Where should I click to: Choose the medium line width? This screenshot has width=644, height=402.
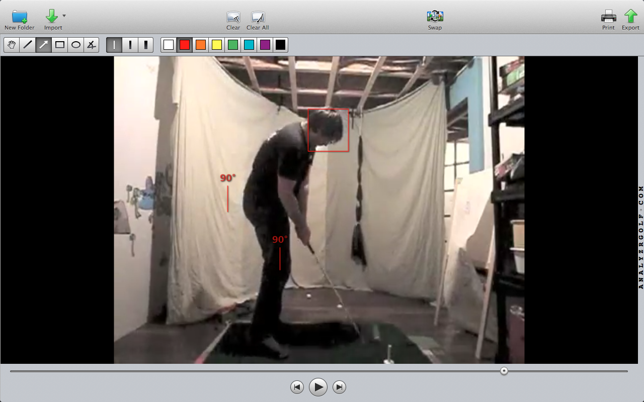coord(130,45)
